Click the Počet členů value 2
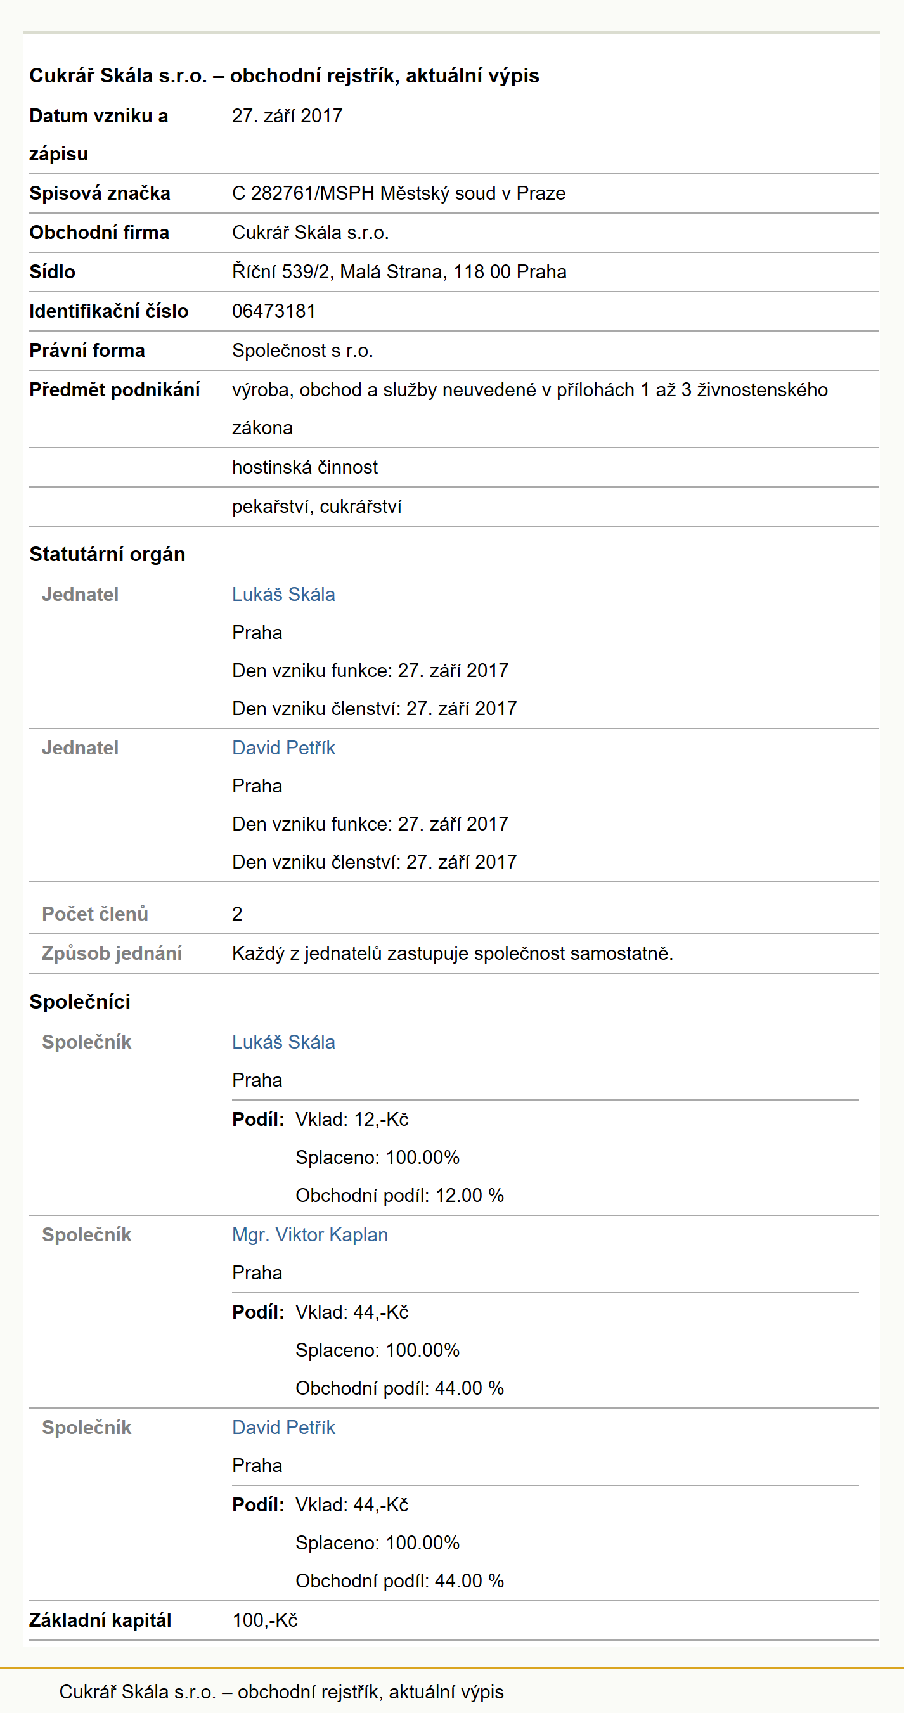 237,914
